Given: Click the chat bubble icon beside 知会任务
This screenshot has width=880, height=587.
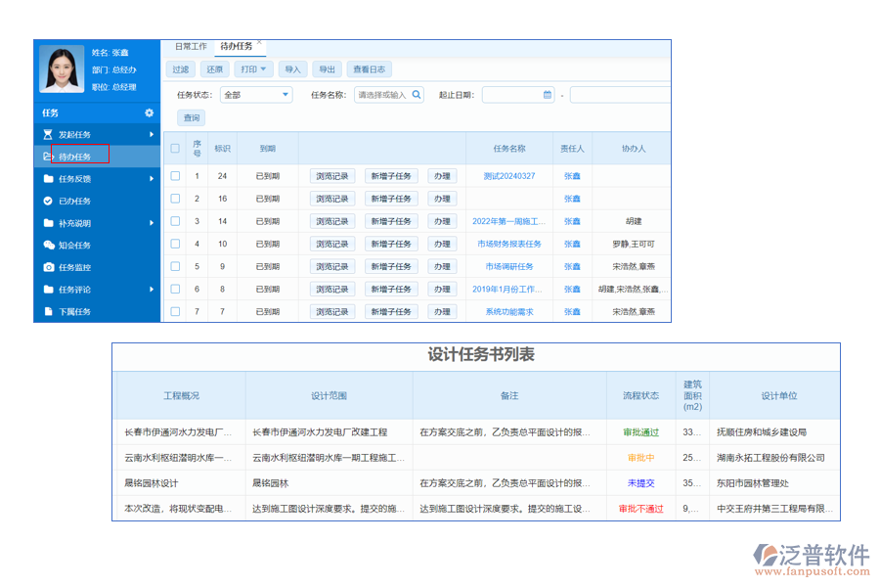Looking at the screenshot, I should pyautogui.click(x=48, y=246).
